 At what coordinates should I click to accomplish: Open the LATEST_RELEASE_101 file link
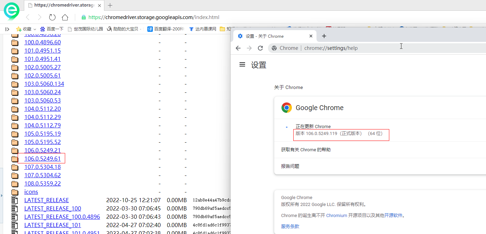coord(52,225)
